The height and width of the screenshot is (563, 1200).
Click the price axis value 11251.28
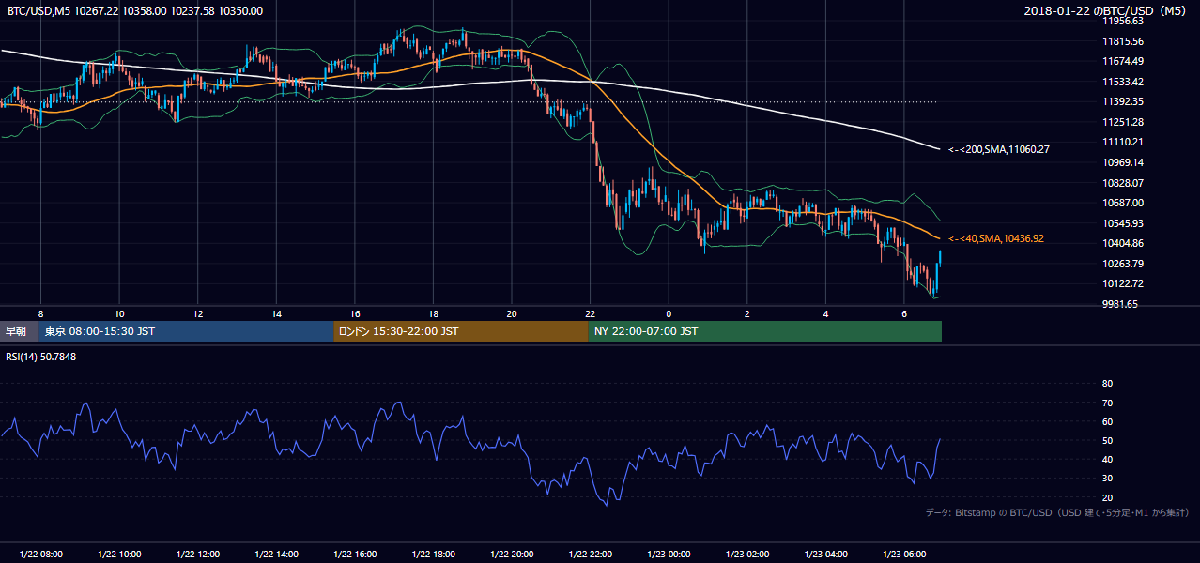(1123, 122)
